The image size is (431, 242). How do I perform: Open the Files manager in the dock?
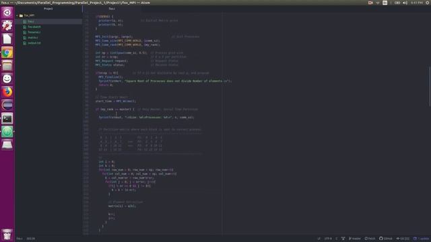7,66
